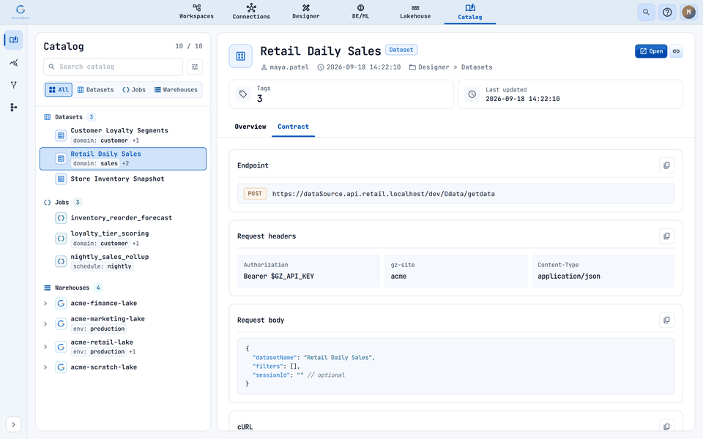Collapse the Datasets group header
The width and height of the screenshot is (703, 439).
point(69,117)
